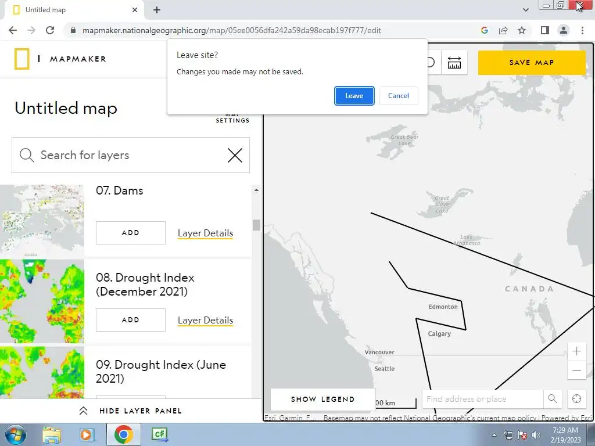
Task: Click the Drought Index December 2021 thumbnail
Action: pos(42,301)
